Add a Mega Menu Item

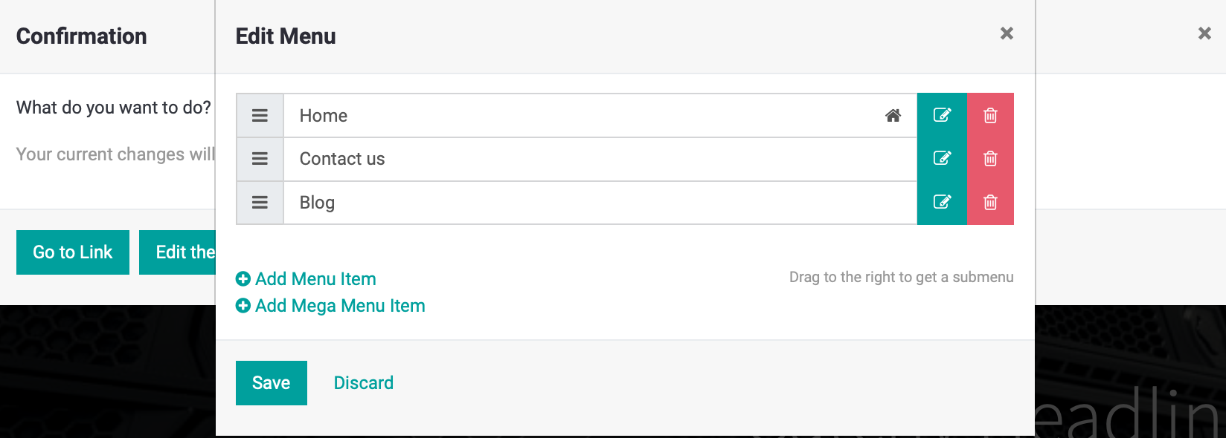click(x=331, y=306)
